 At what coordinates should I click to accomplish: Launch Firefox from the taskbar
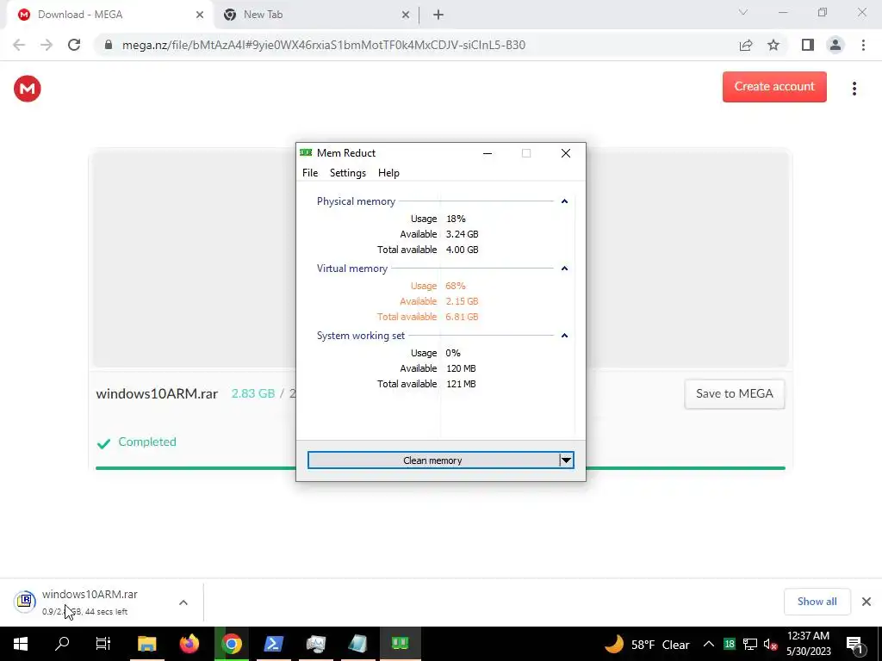[x=189, y=644]
